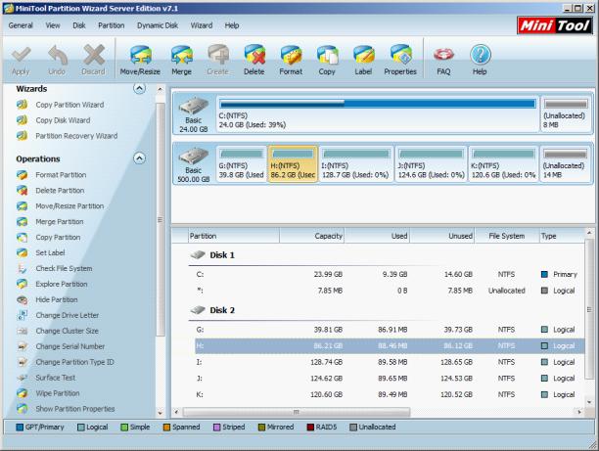Select the C:(NTFS) partition block in disk map
The image size is (599, 451).
[x=378, y=113]
